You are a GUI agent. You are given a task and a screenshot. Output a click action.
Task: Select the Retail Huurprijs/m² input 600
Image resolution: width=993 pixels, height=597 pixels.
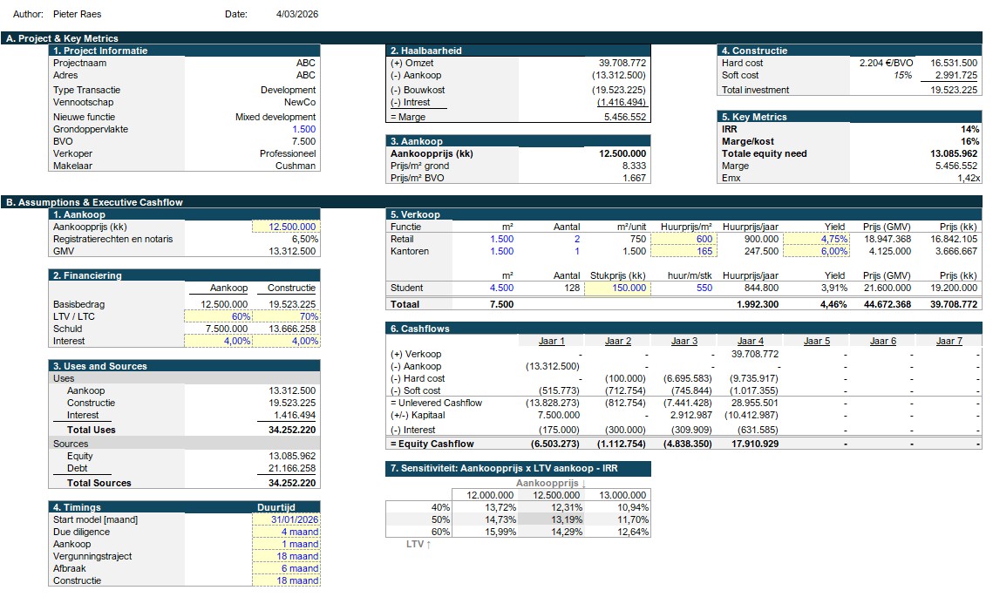(683, 240)
